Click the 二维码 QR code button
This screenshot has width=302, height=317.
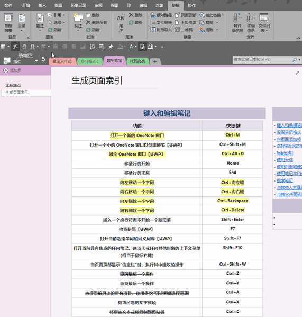tap(184, 30)
